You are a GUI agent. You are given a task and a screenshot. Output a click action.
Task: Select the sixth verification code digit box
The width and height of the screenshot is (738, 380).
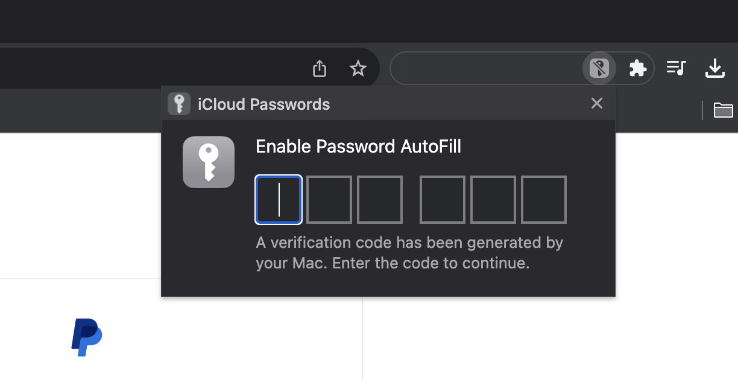(x=544, y=200)
